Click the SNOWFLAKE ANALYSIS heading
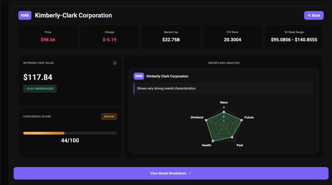 coord(224,63)
